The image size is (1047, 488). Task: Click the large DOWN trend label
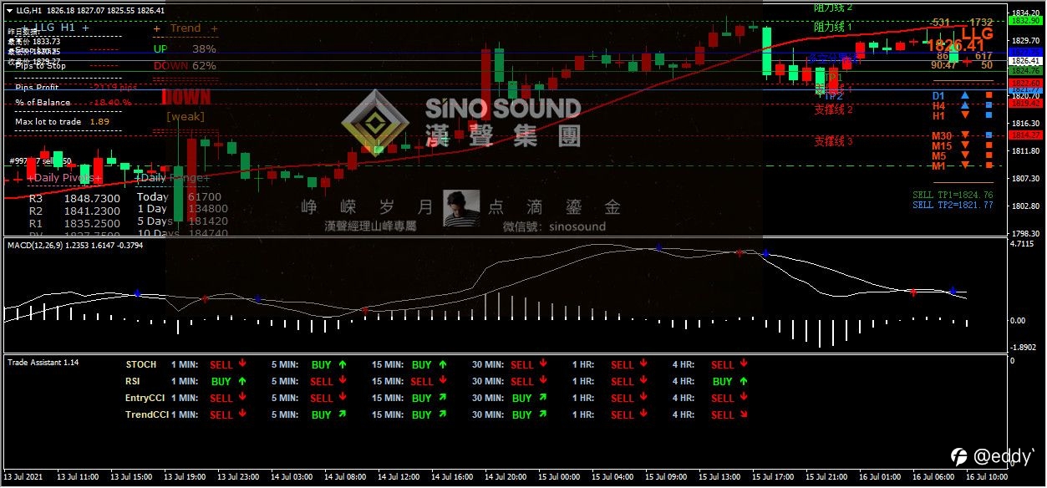click(186, 97)
